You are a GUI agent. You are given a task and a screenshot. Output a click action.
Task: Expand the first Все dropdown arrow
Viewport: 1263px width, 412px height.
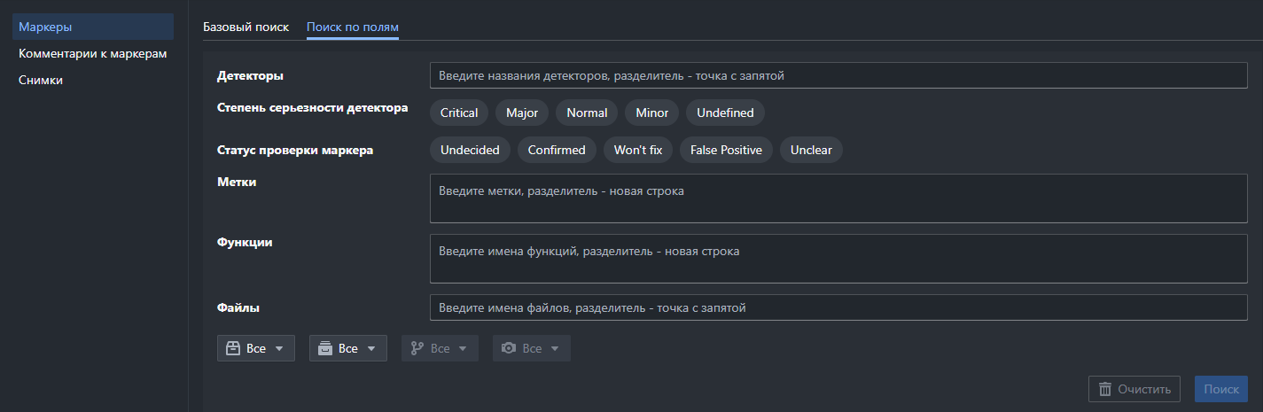coord(279,348)
